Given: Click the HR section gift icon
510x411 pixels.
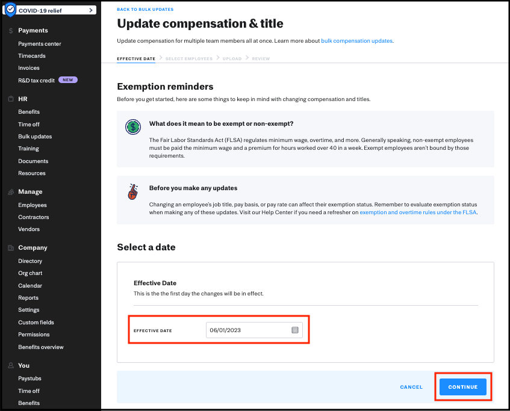Looking at the screenshot, I should [11, 99].
